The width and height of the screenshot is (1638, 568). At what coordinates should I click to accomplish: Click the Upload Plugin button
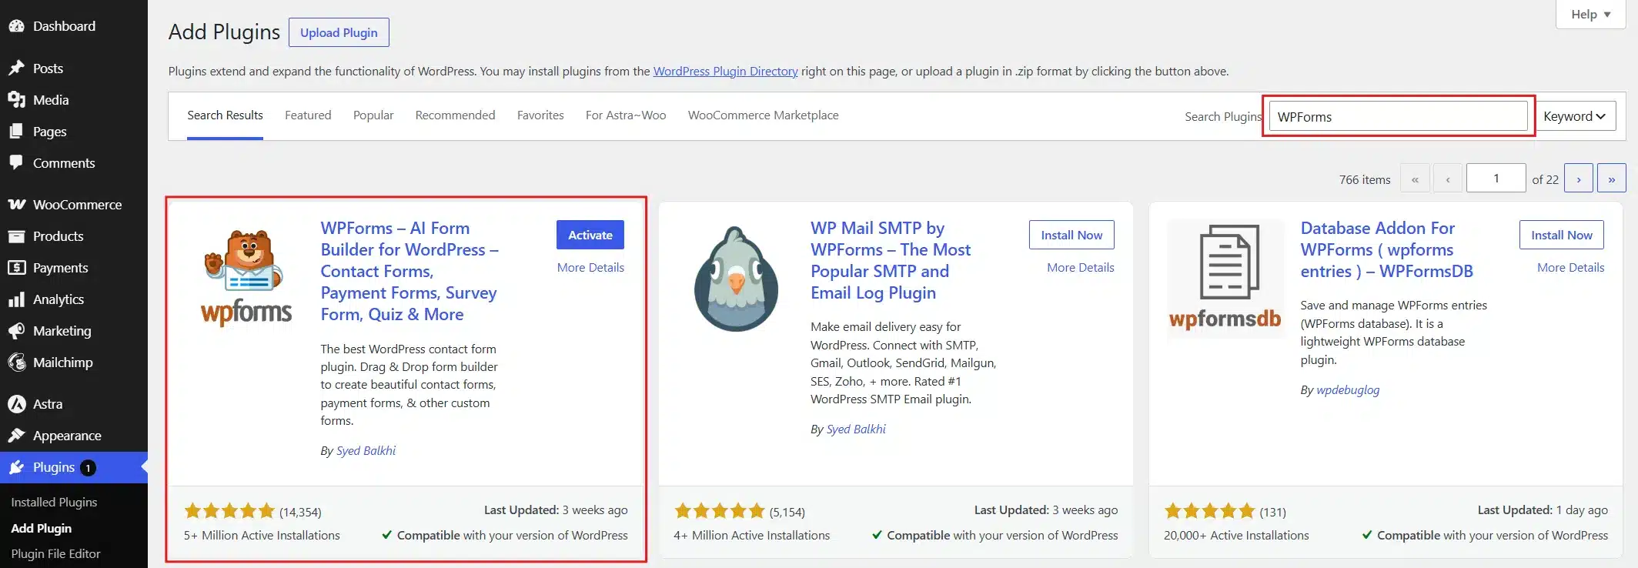pos(339,32)
